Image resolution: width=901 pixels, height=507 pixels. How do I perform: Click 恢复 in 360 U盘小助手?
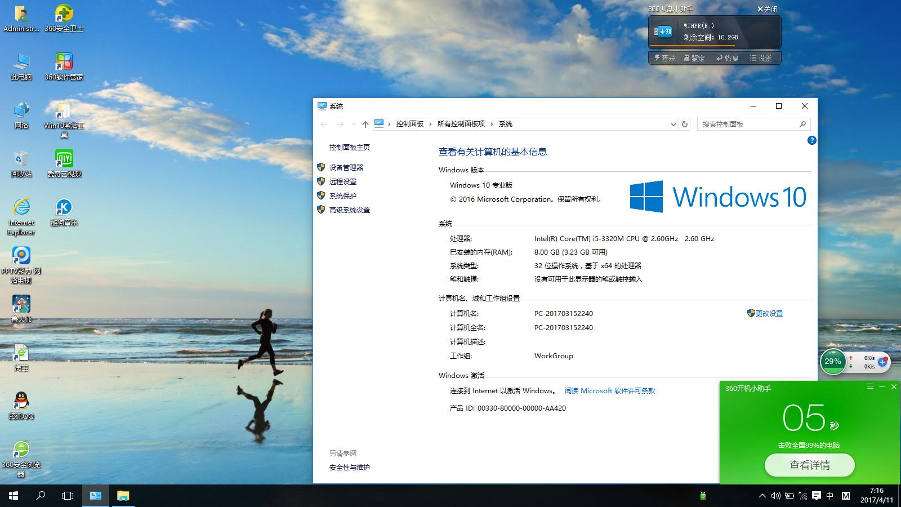pos(727,58)
